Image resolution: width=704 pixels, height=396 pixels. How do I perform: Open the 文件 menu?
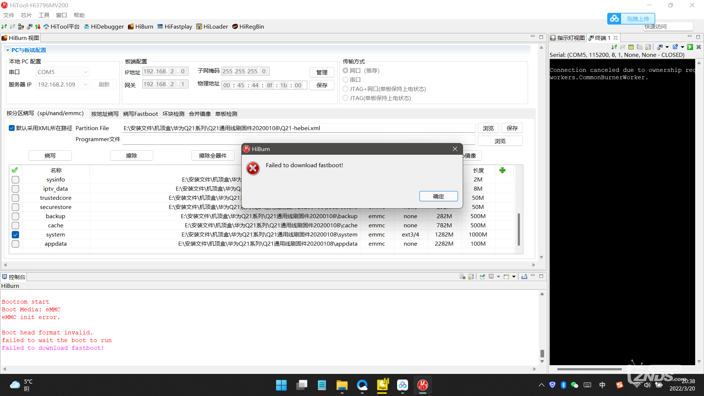coord(9,15)
